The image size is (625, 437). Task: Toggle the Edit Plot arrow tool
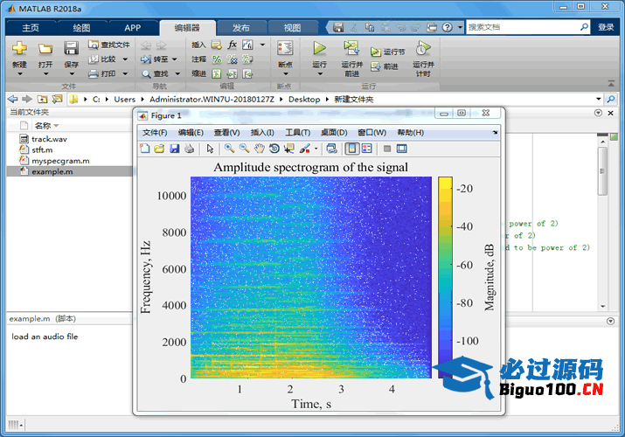coord(210,149)
